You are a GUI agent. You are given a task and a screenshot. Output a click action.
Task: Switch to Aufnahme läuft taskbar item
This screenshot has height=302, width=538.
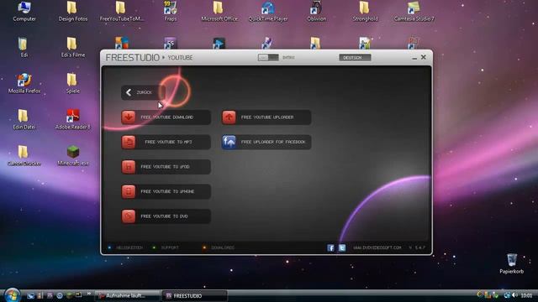pyautogui.click(x=128, y=295)
